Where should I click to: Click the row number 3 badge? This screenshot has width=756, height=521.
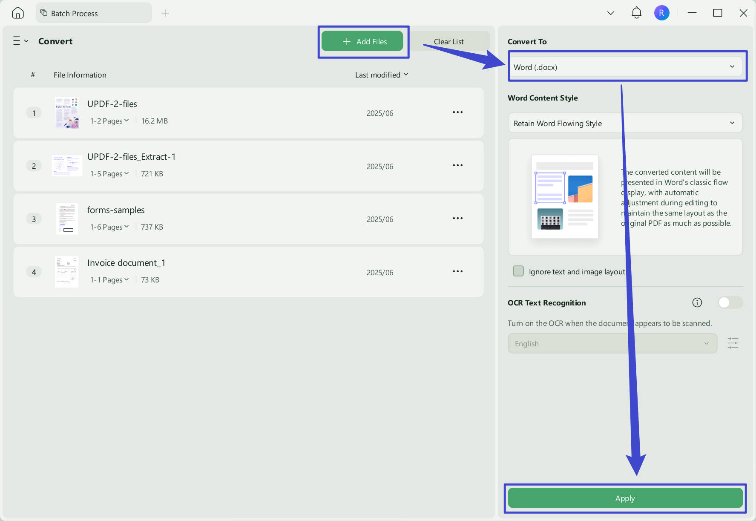pos(34,219)
